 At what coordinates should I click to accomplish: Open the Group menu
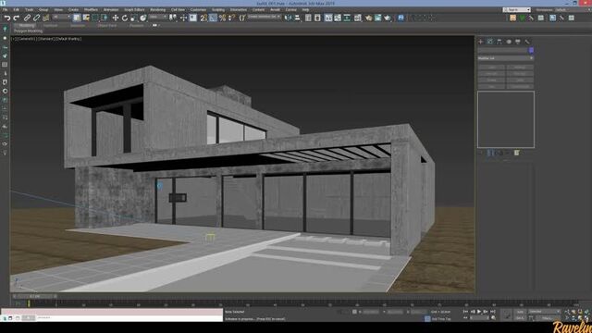click(x=43, y=10)
